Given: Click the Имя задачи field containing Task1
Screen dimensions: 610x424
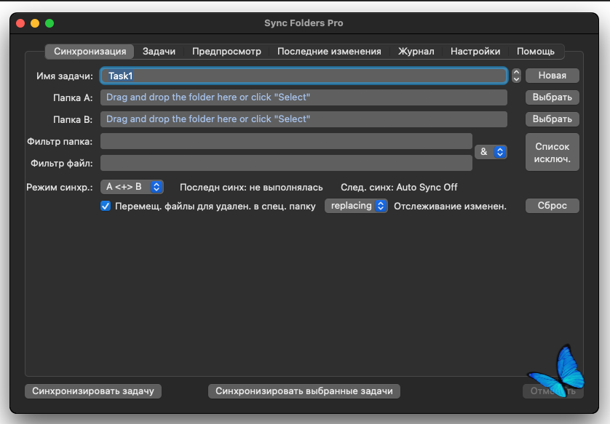Looking at the screenshot, I should click(x=304, y=76).
